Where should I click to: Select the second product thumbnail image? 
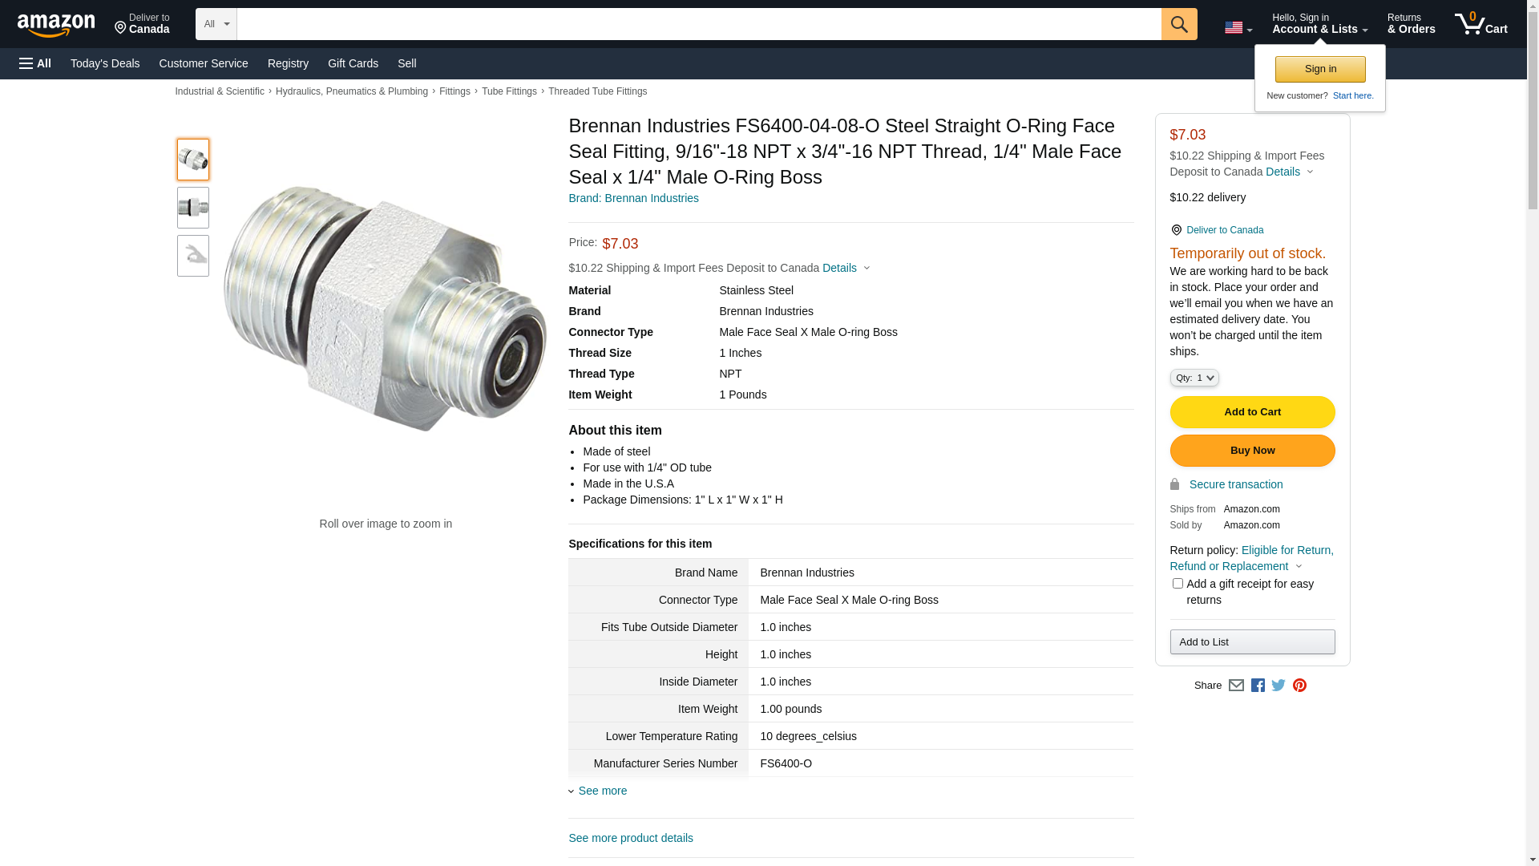[193, 208]
